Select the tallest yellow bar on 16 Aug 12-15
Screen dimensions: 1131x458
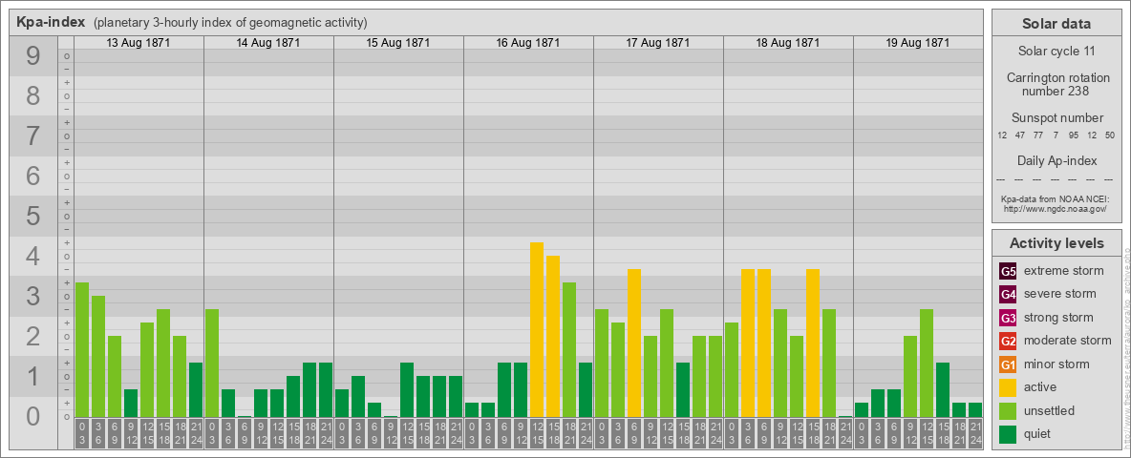537,329
